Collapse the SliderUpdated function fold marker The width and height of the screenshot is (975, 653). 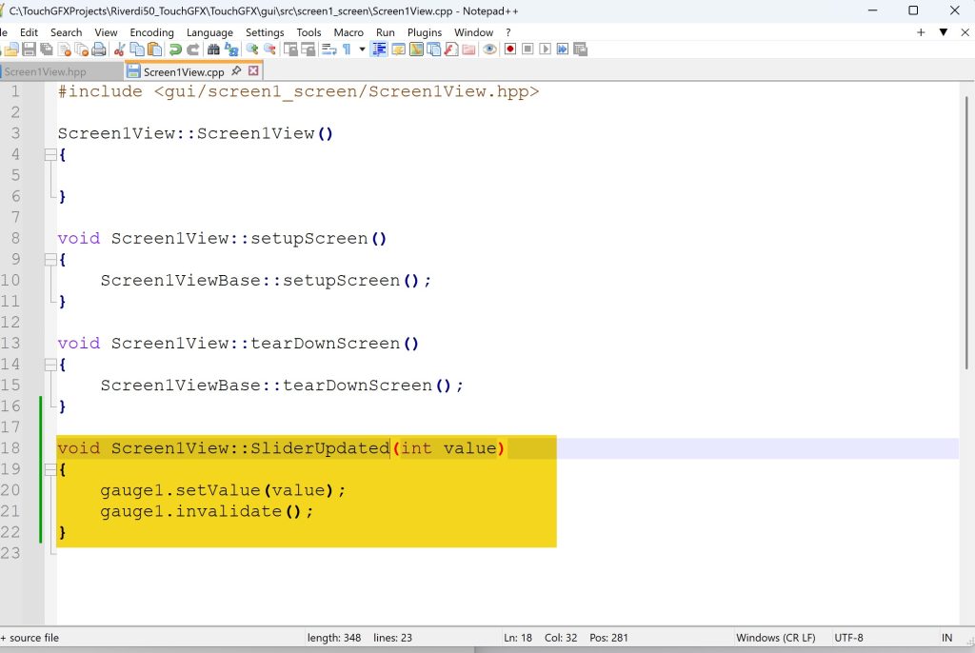pos(50,469)
